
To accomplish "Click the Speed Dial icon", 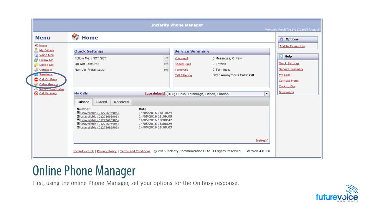I will 36,65.
